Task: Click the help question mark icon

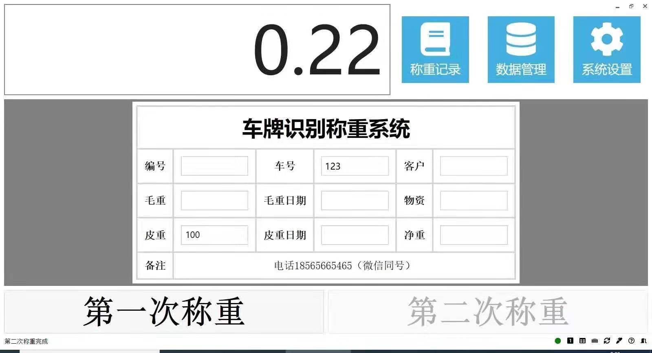Action: tap(631, 341)
